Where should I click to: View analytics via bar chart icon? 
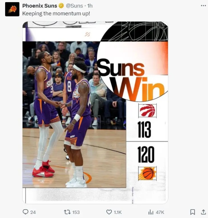151,212
